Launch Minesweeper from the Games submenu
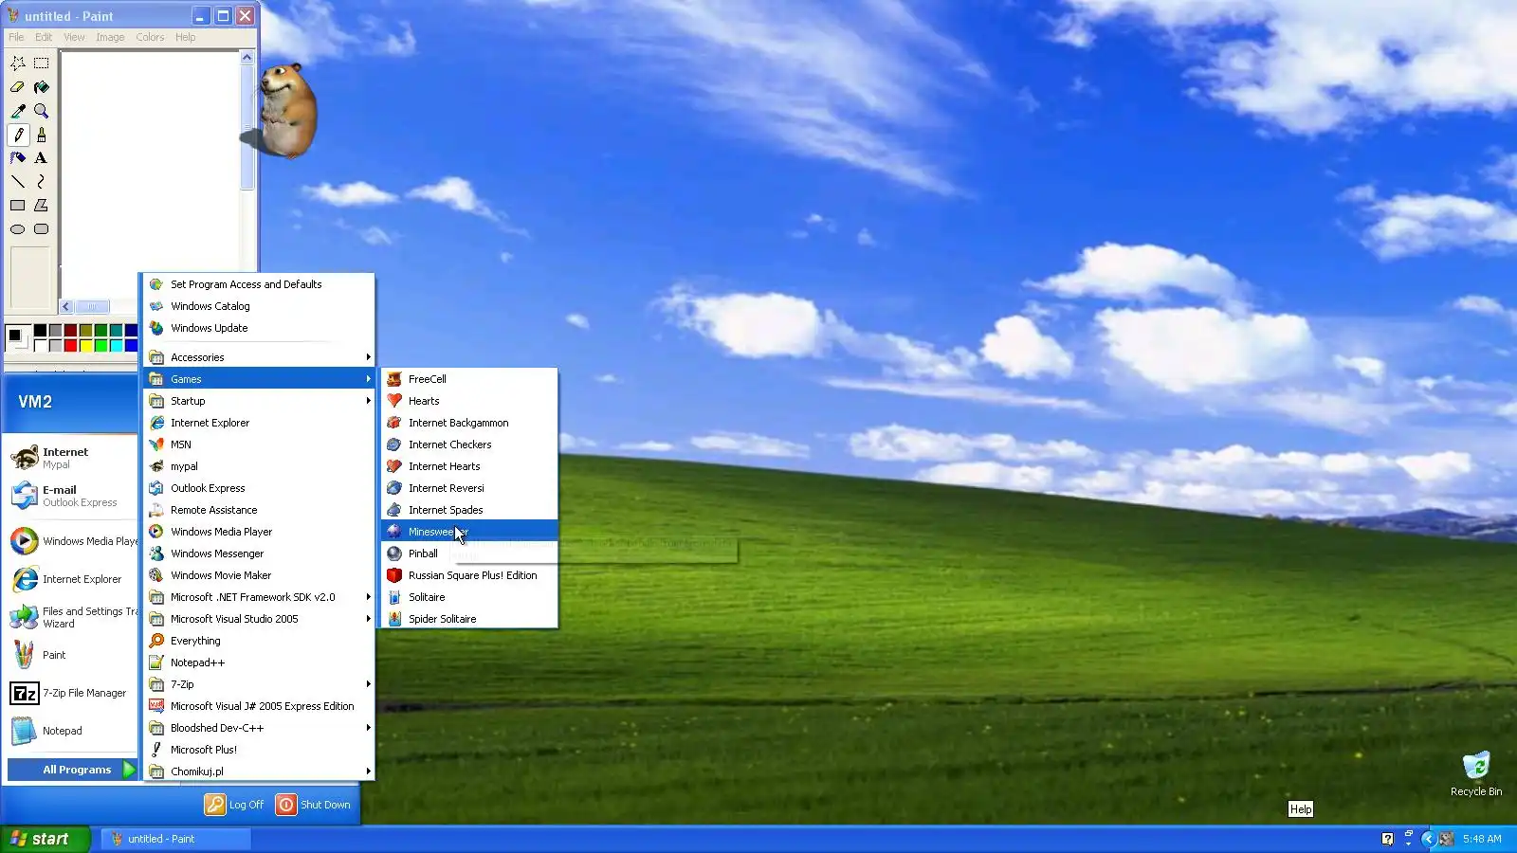1517x853 pixels. [x=469, y=532]
